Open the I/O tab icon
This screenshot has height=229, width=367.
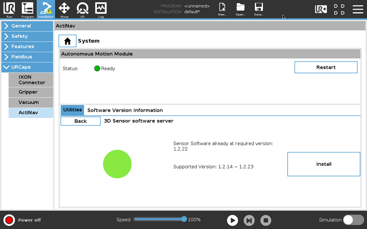click(83, 9)
